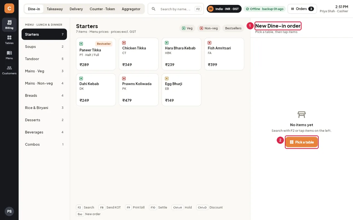Toggle the Non-veg filter chip
This screenshot has height=220, width=353.
(209, 28)
